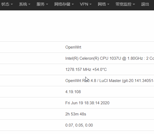Open the 网络 menu

[104, 4]
